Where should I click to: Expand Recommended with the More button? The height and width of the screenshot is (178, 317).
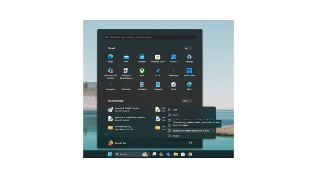point(187,101)
